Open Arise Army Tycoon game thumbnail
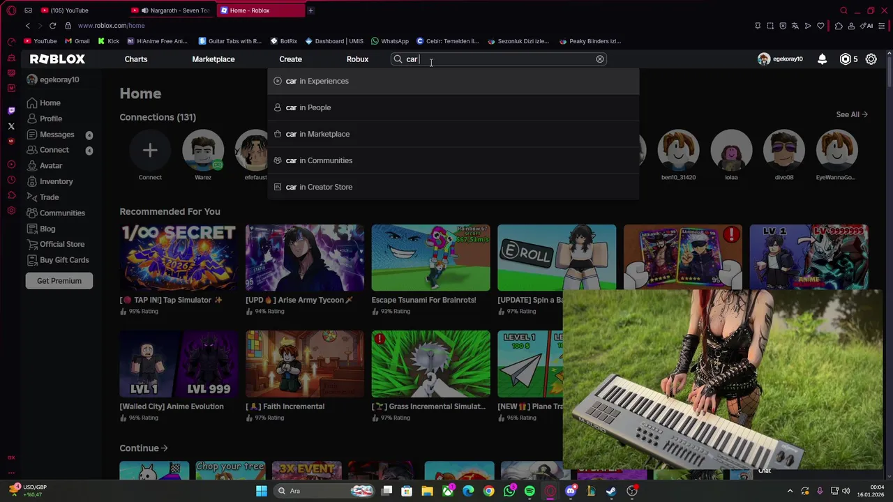Screen dimensions: 893x502 click(x=305, y=257)
